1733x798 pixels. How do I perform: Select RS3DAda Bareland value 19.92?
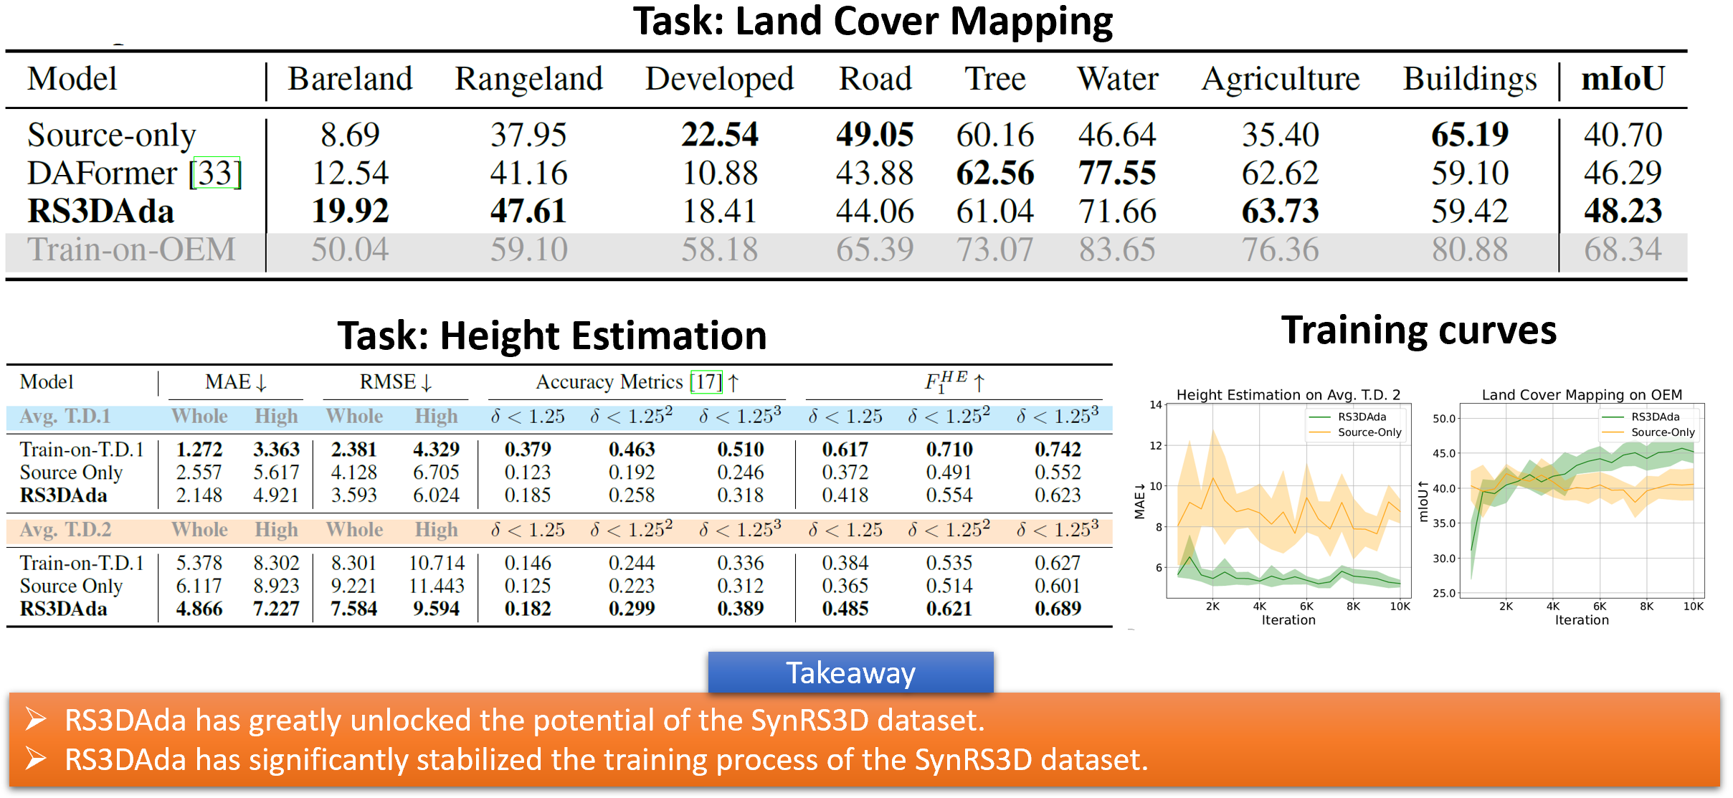pyautogui.click(x=350, y=211)
